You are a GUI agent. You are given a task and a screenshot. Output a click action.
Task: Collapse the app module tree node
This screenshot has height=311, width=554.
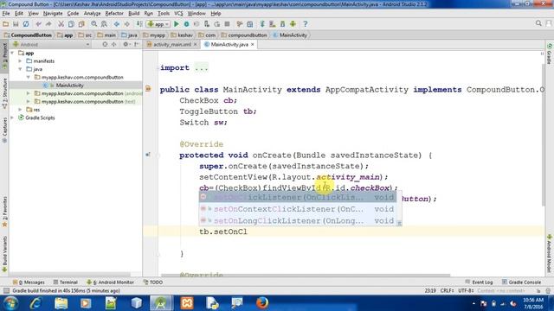pyautogui.click(x=13, y=53)
